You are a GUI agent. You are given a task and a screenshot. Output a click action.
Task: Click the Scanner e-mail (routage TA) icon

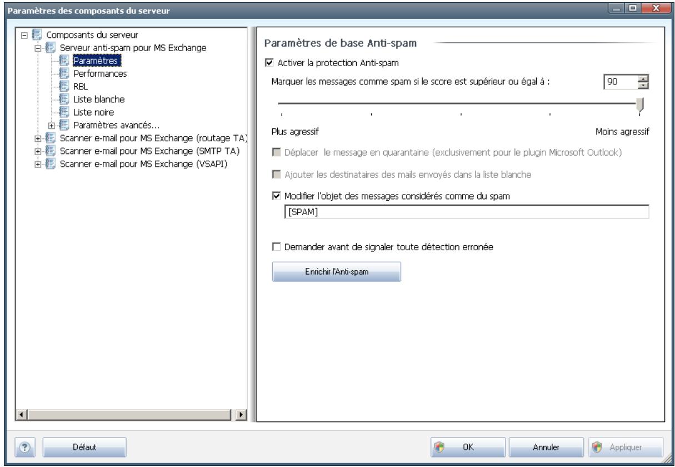[49, 138]
